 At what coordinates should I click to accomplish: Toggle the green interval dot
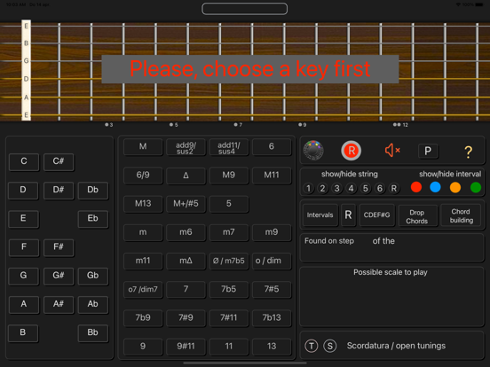point(476,187)
